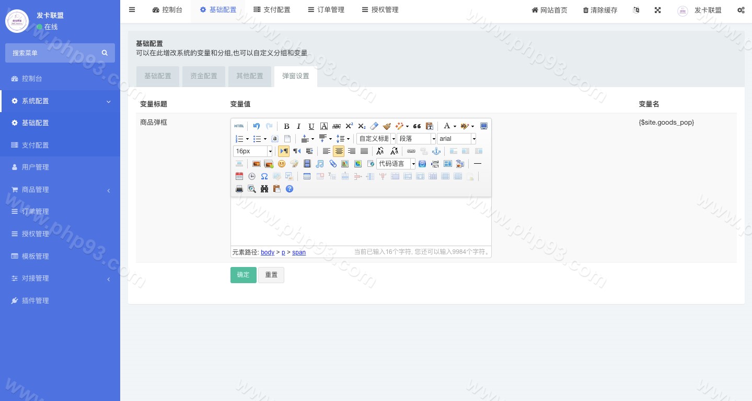Click the green 确定 button

tap(243, 275)
